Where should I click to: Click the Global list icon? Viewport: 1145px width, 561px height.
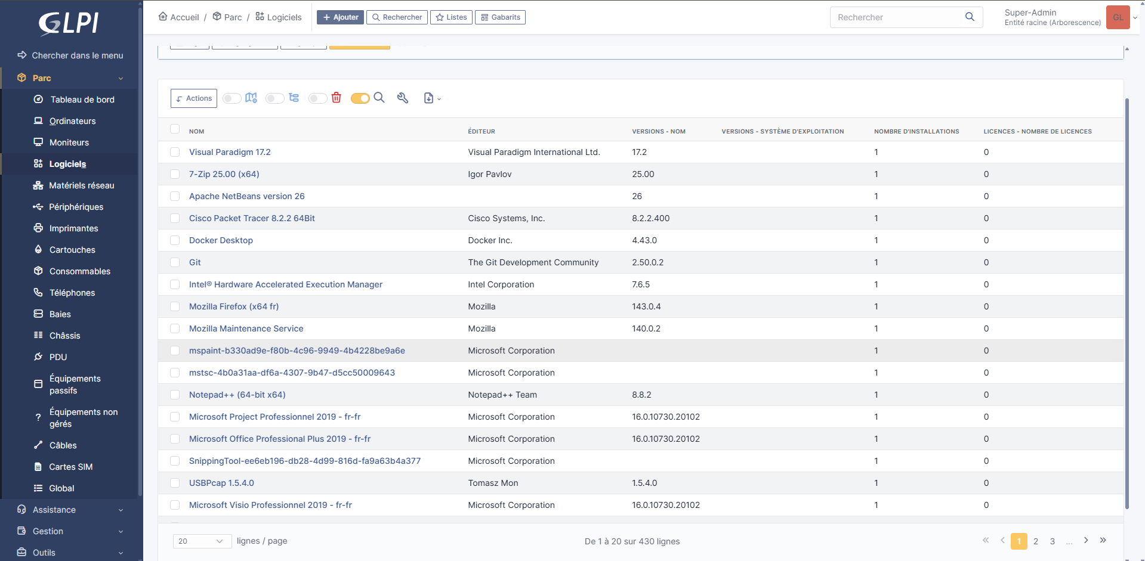[x=38, y=488]
